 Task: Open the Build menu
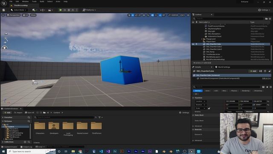(42, 2)
